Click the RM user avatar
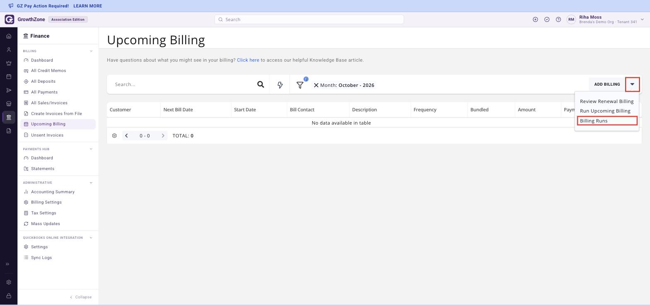 coord(571,19)
